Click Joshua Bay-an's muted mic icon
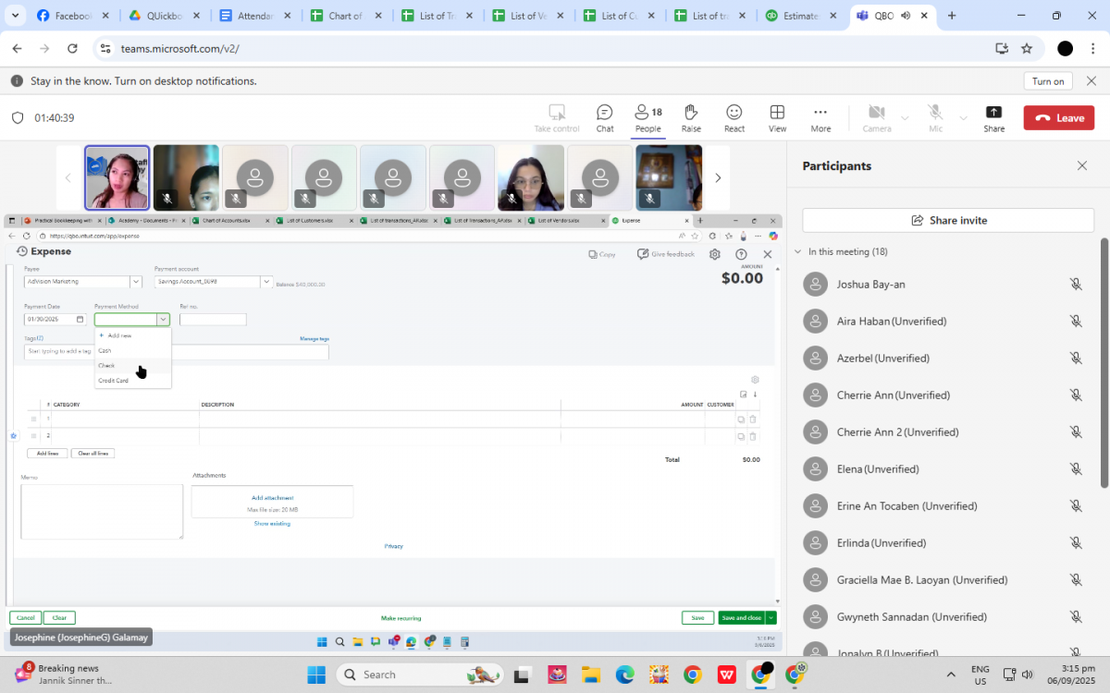The height and width of the screenshot is (693, 1110). [1076, 285]
